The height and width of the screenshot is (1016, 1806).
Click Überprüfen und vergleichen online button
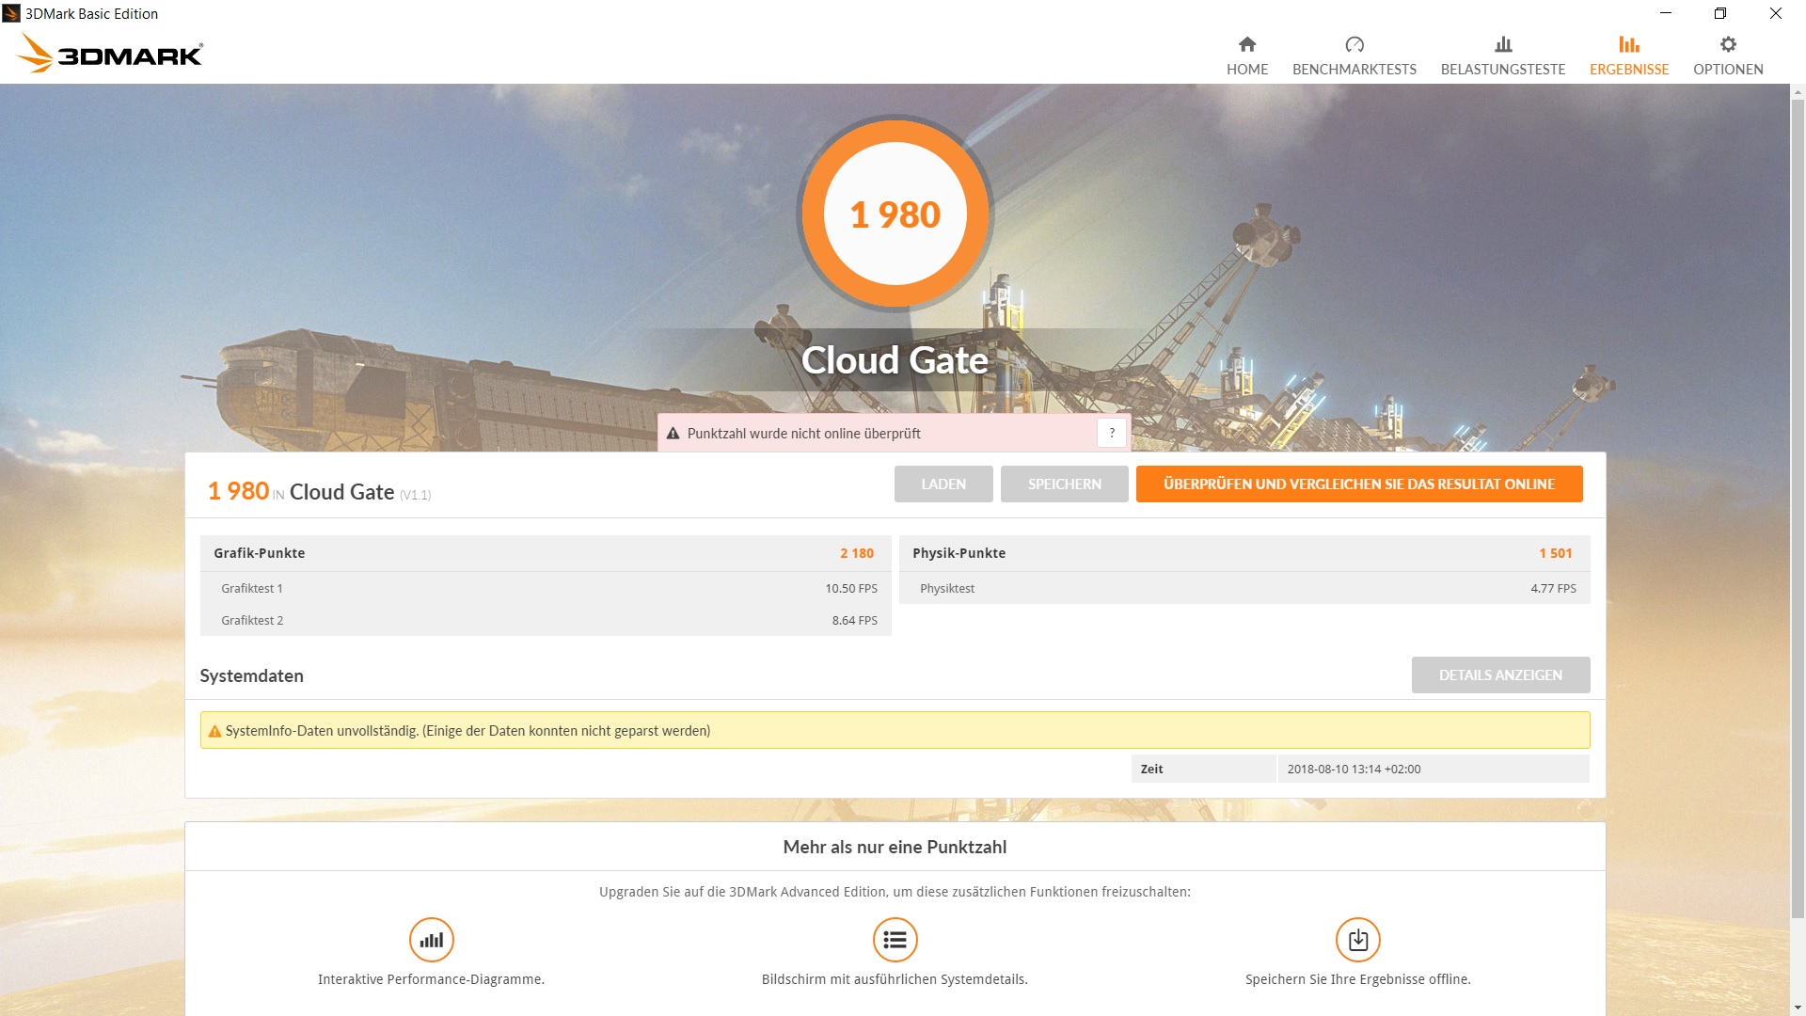point(1358,484)
